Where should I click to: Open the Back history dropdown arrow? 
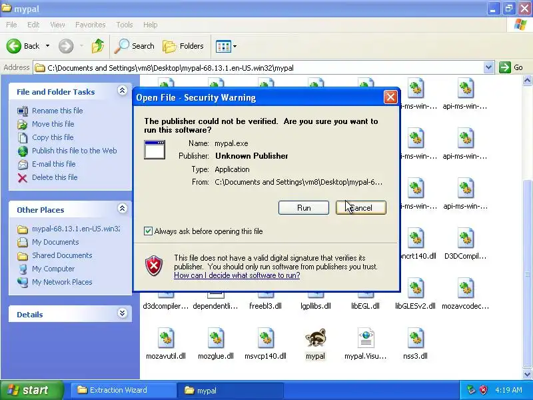(47, 46)
